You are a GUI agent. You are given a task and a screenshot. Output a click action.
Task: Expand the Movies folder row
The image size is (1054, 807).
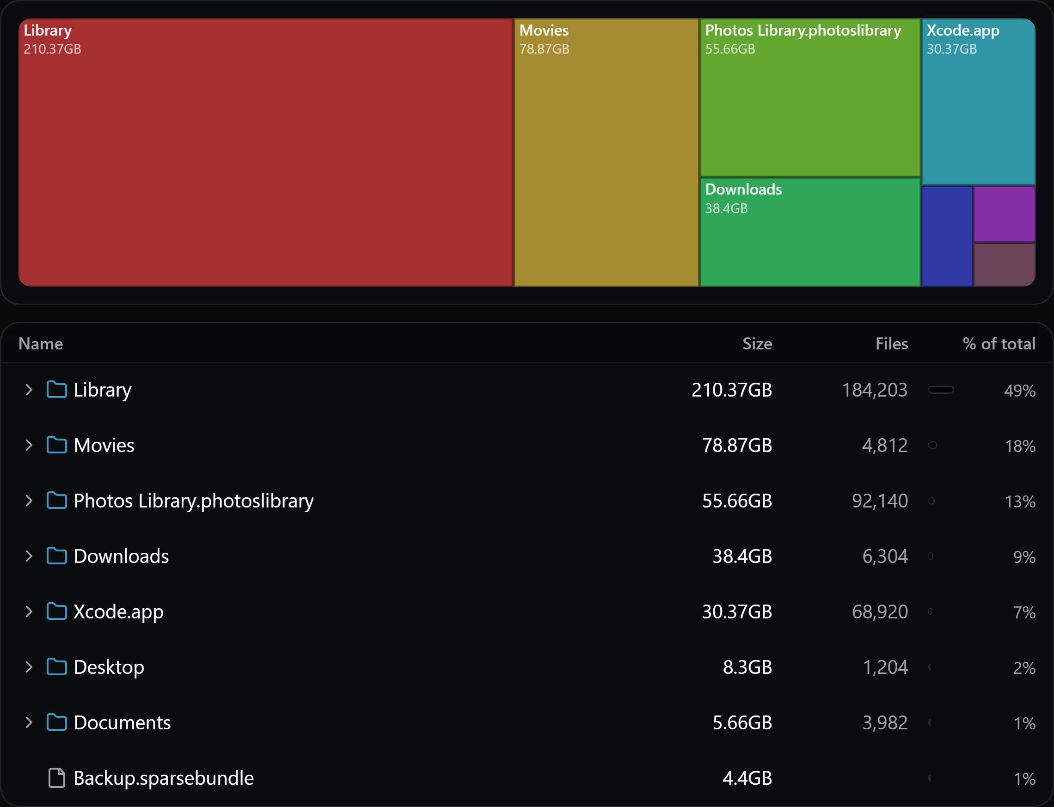click(x=29, y=445)
